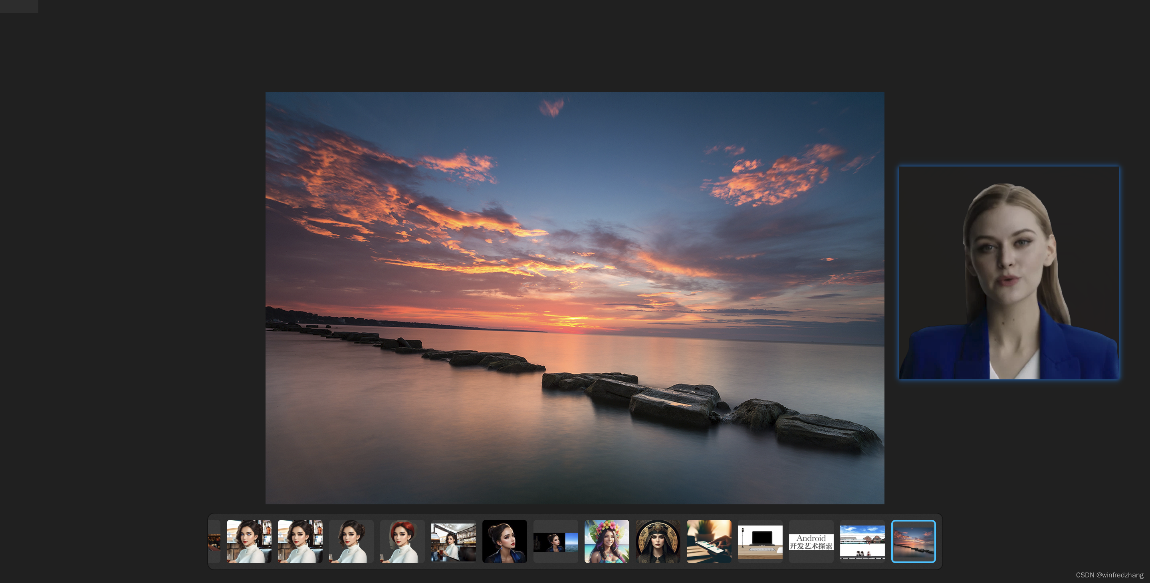The image size is (1150, 583).
Task: Click the large sunset seascape image
Action: (575, 298)
